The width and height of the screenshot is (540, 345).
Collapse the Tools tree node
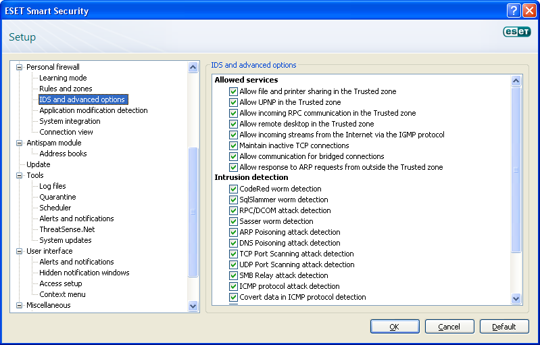point(20,175)
